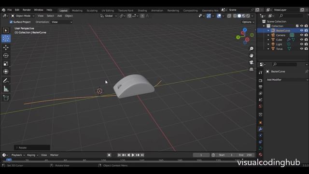Select the Transform tool

(6, 72)
